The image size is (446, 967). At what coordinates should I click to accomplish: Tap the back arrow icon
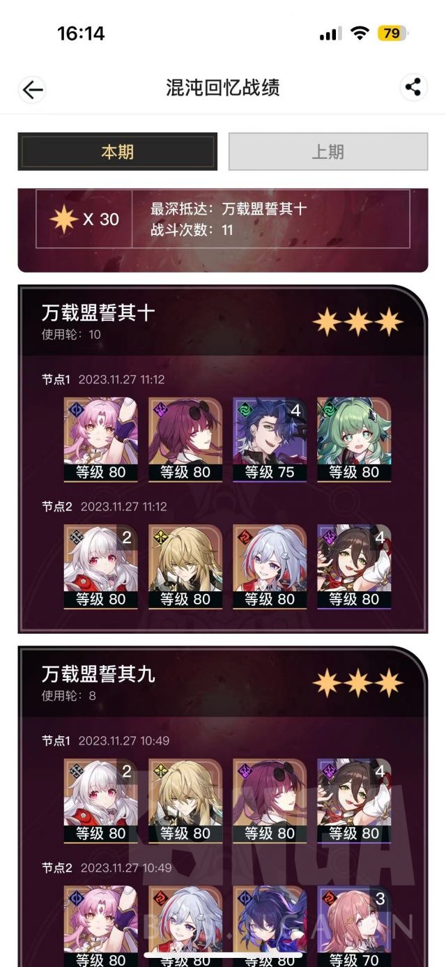[x=32, y=89]
